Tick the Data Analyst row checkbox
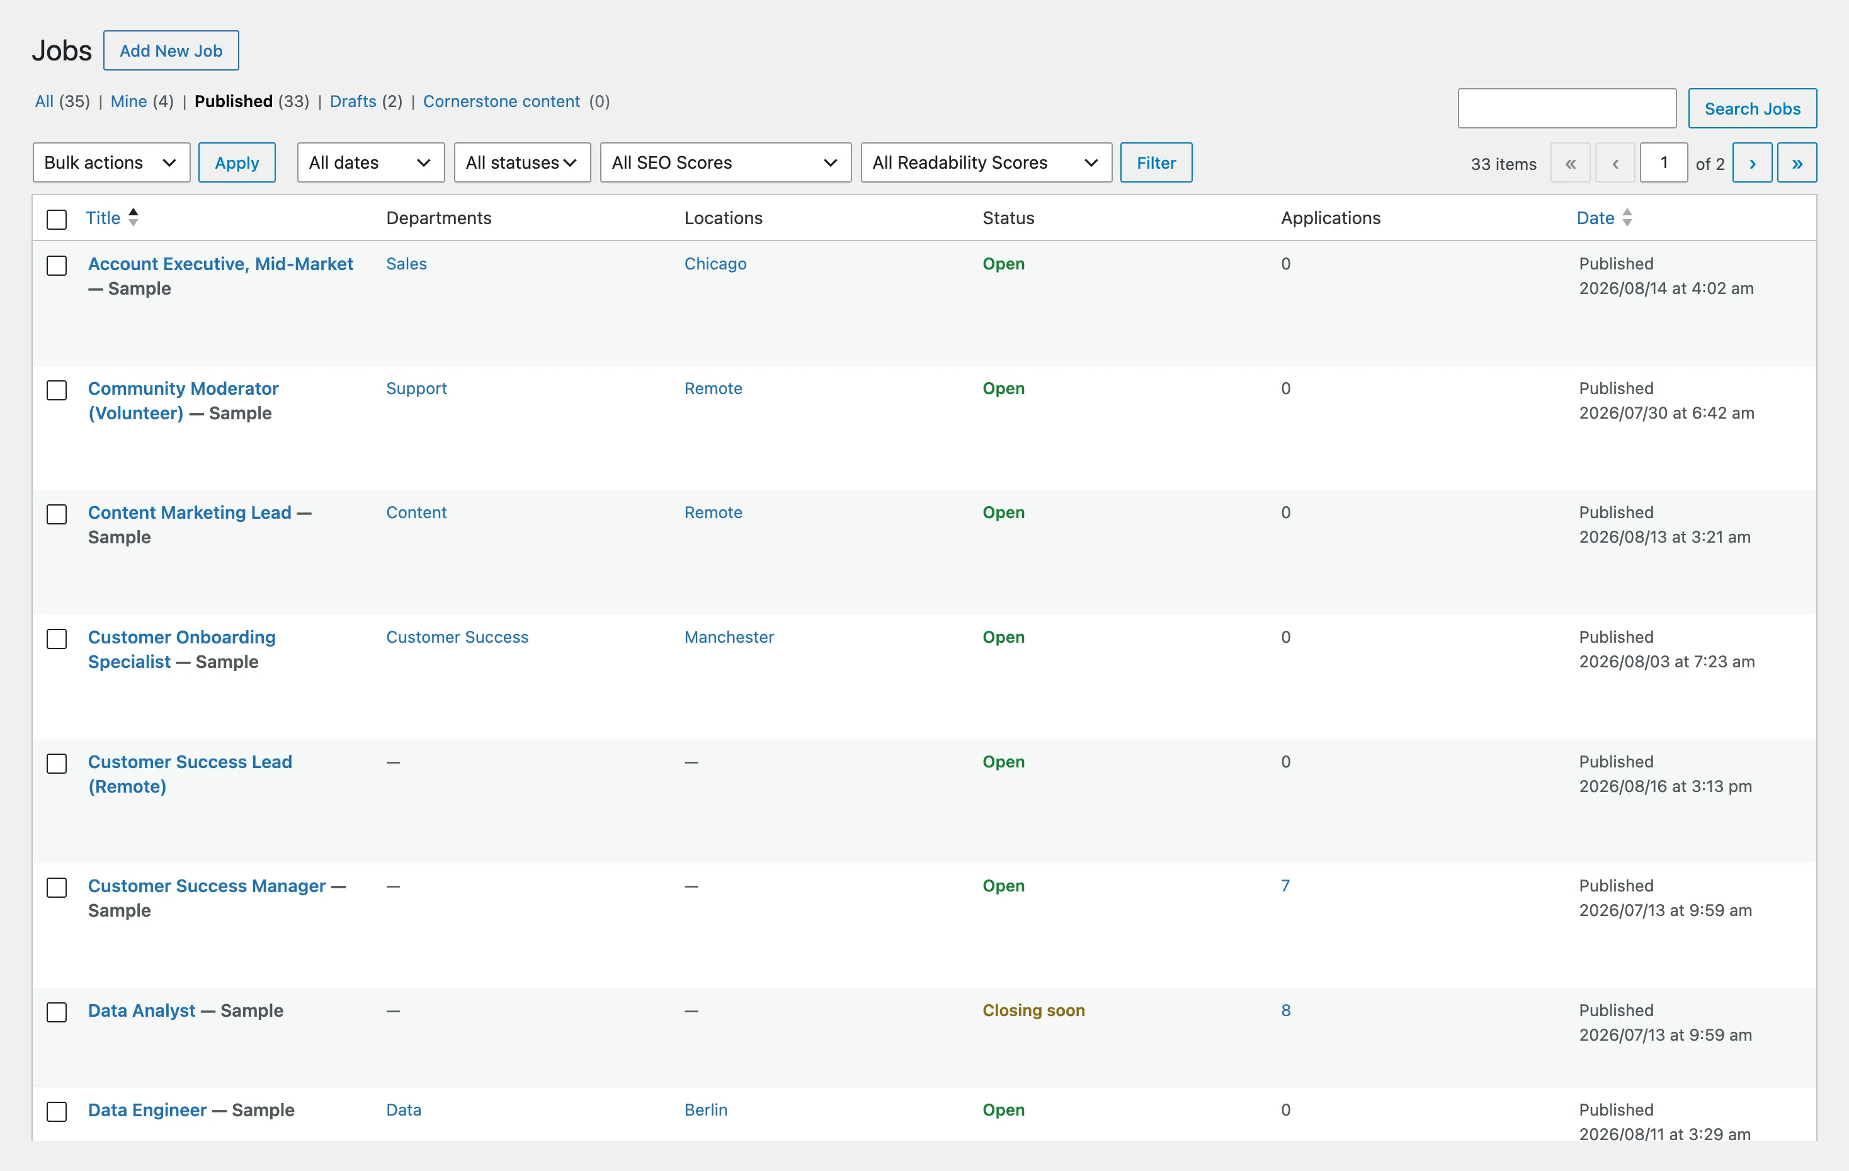 click(57, 1012)
